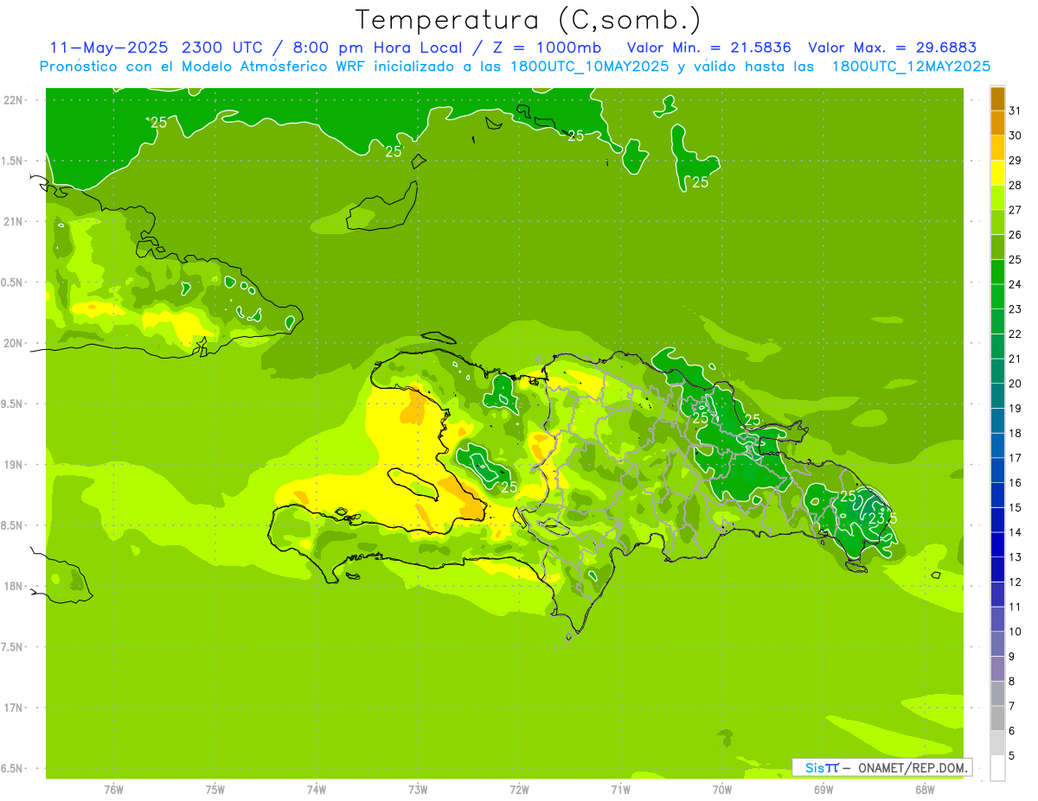
Task: Pick the purple legend swatch between 8 and 9
Action: [x=997, y=669]
